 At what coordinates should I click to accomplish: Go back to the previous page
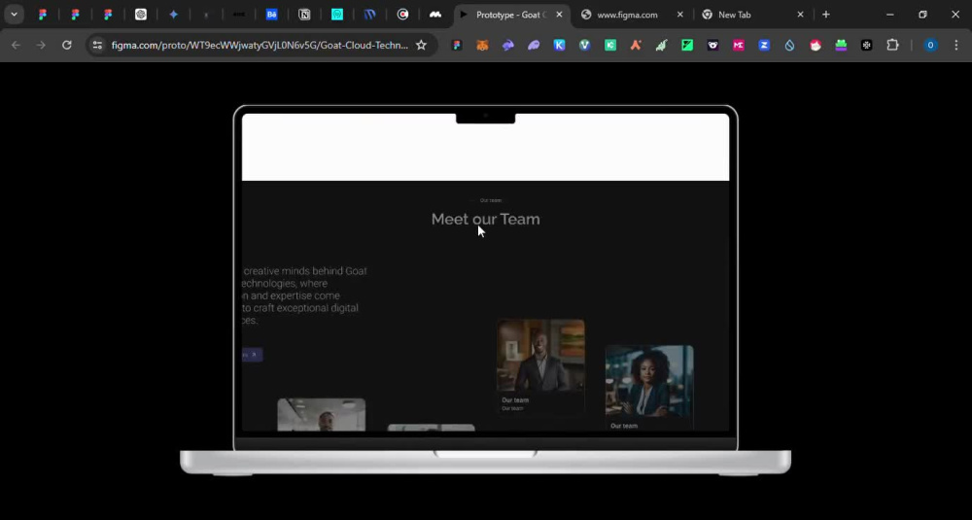click(x=17, y=45)
